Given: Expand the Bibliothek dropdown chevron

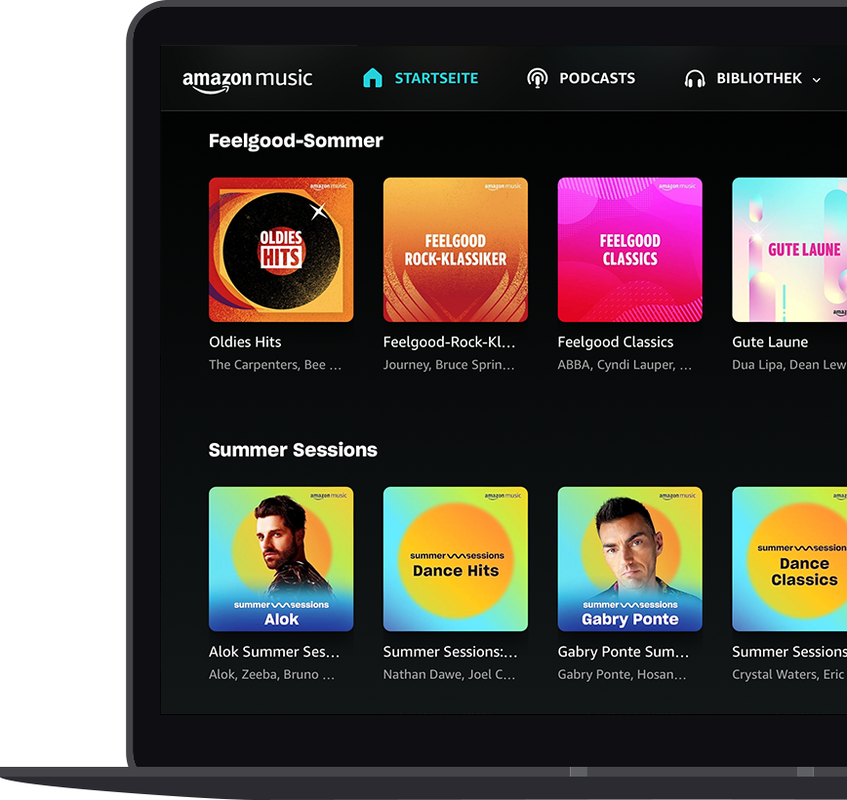Looking at the screenshot, I should (x=817, y=80).
